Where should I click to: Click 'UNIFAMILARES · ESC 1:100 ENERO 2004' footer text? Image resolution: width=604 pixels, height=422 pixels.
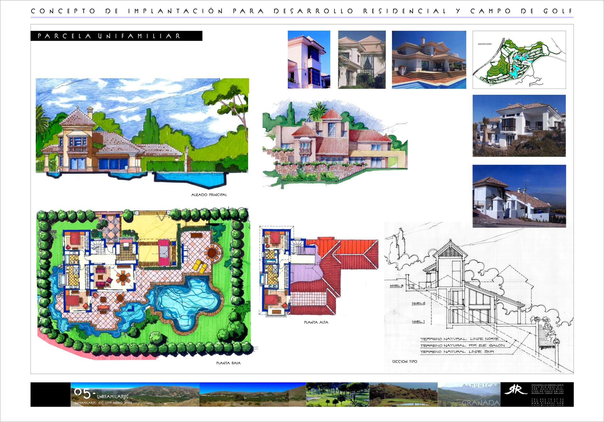click(103, 403)
